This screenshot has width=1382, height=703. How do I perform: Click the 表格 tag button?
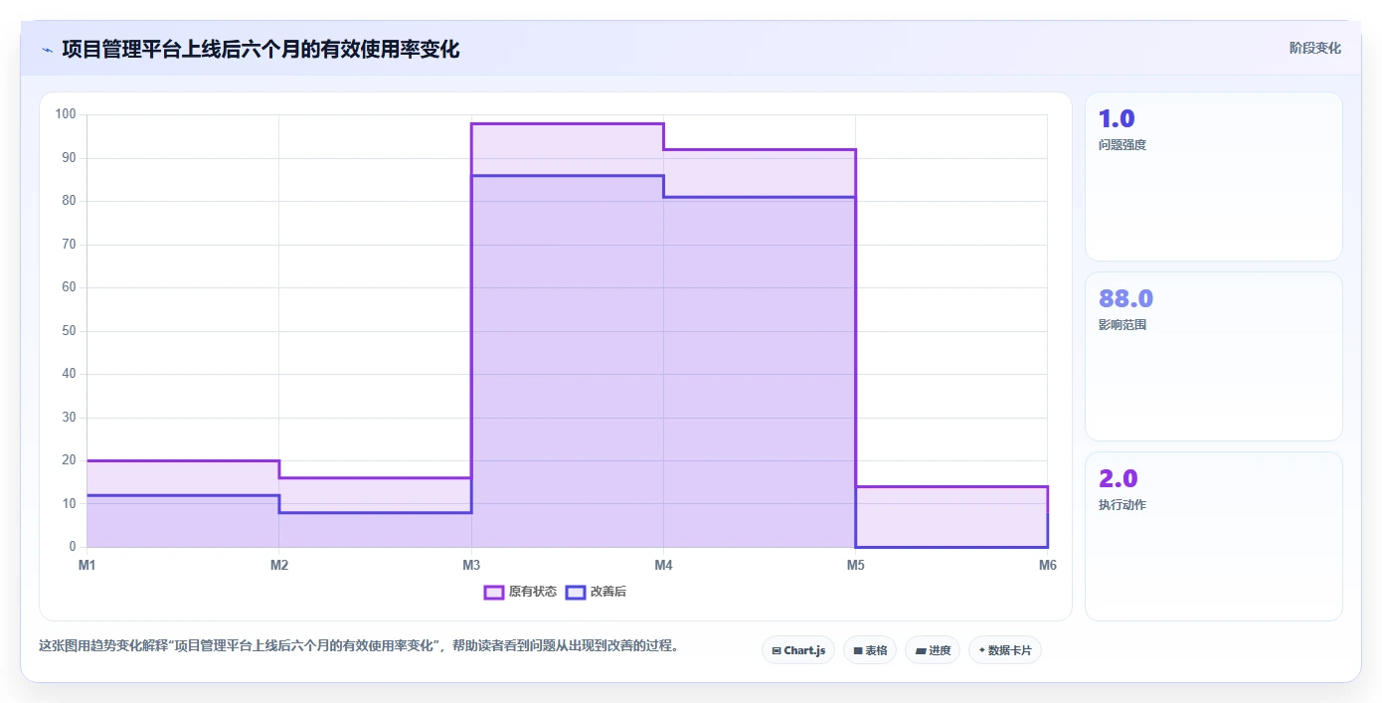click(x=870, y=650)
